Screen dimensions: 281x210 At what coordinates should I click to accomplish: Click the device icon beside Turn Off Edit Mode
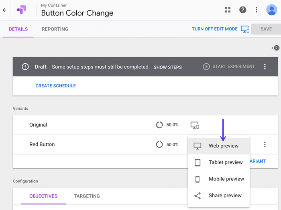pos(245,29)
